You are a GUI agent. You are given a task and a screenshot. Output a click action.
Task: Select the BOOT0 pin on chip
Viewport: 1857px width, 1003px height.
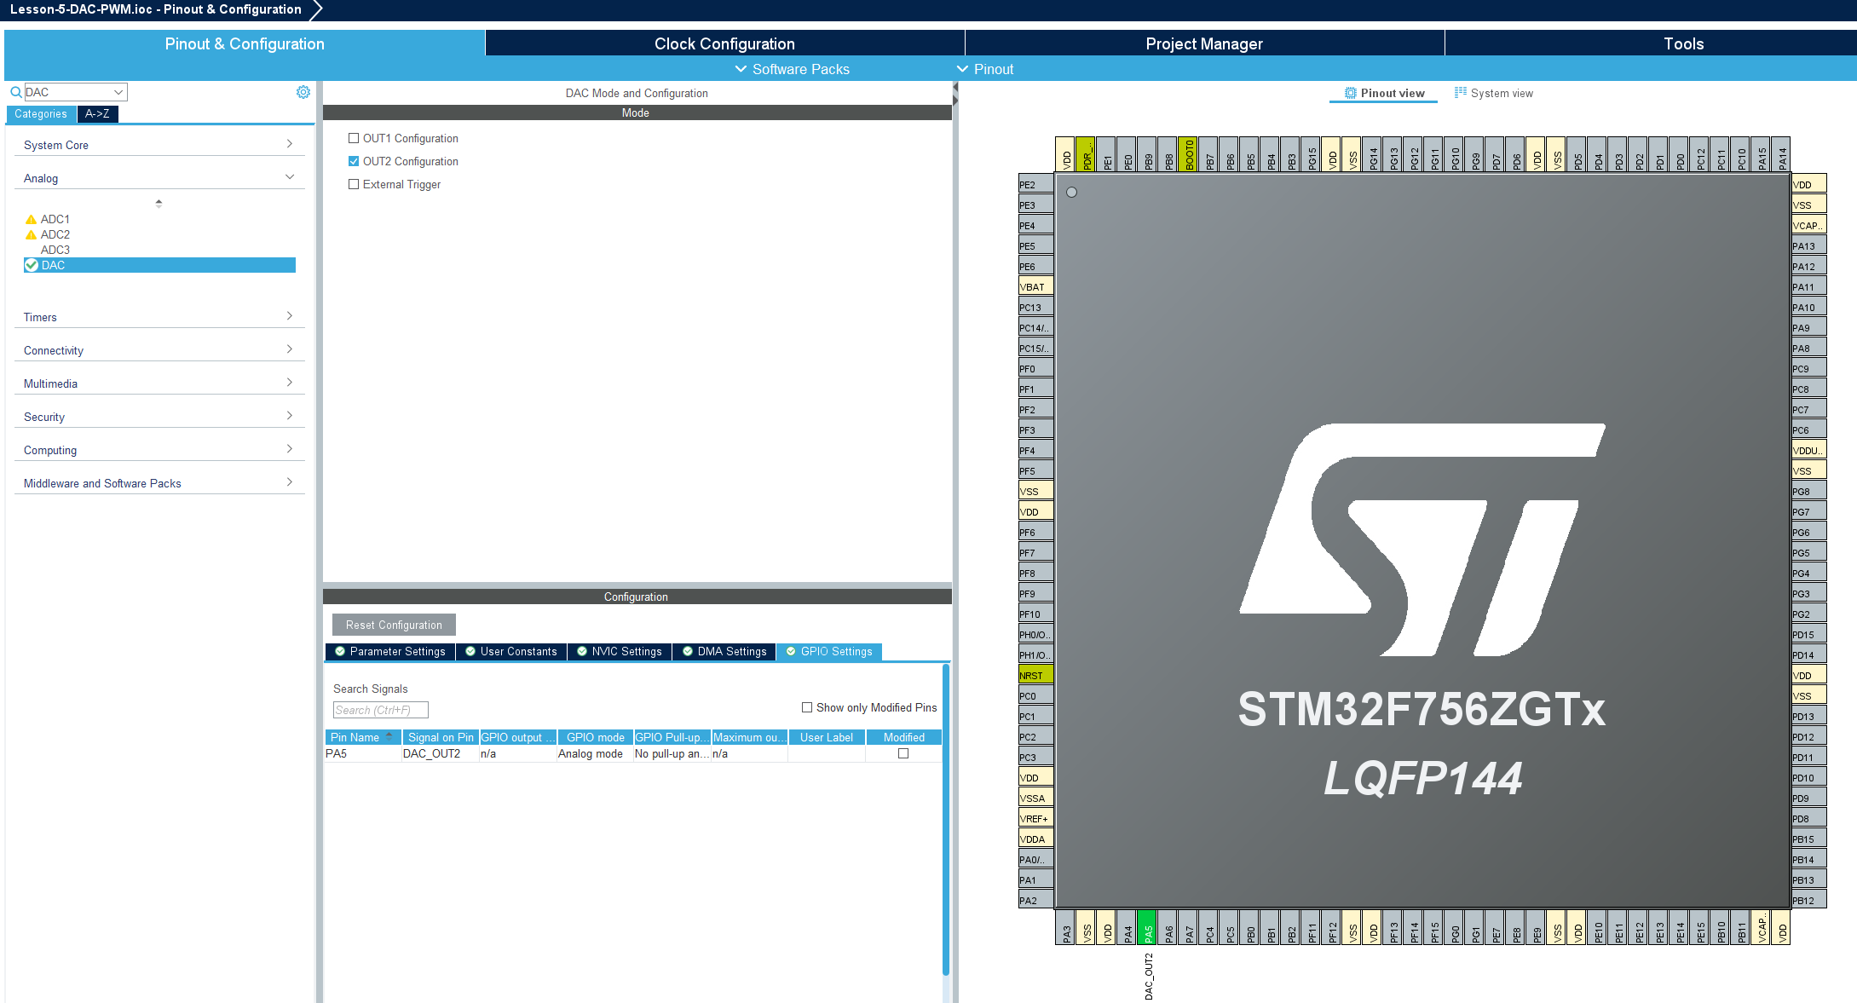1189,154
